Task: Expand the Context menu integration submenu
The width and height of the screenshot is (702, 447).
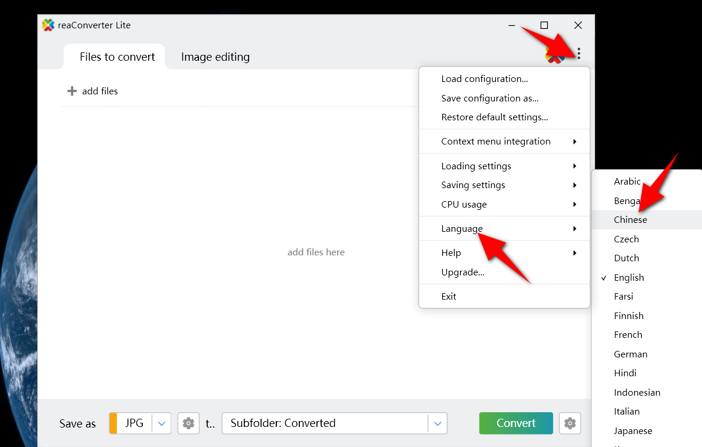Action: click(495, 141)
